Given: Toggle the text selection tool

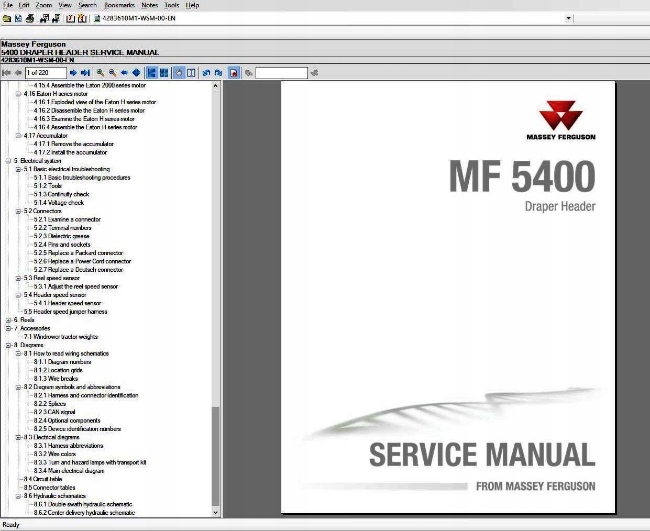Looking at the screenshot, I should (191, 73).
